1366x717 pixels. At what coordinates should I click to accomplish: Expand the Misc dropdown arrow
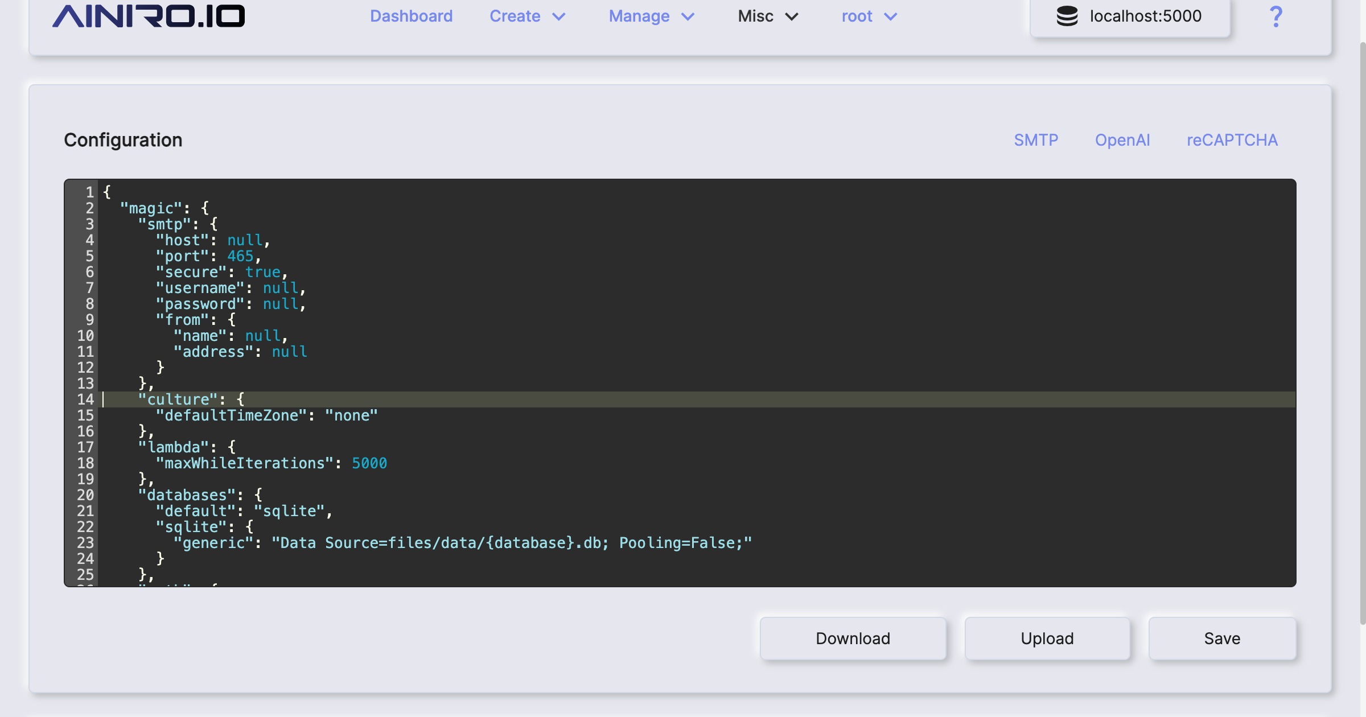[792, 17]
